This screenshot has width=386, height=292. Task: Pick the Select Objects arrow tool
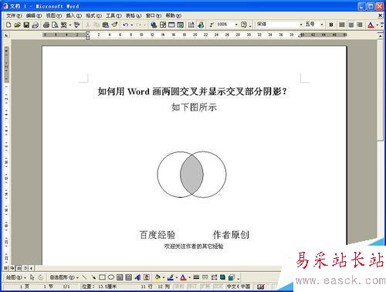click(32, 277)
